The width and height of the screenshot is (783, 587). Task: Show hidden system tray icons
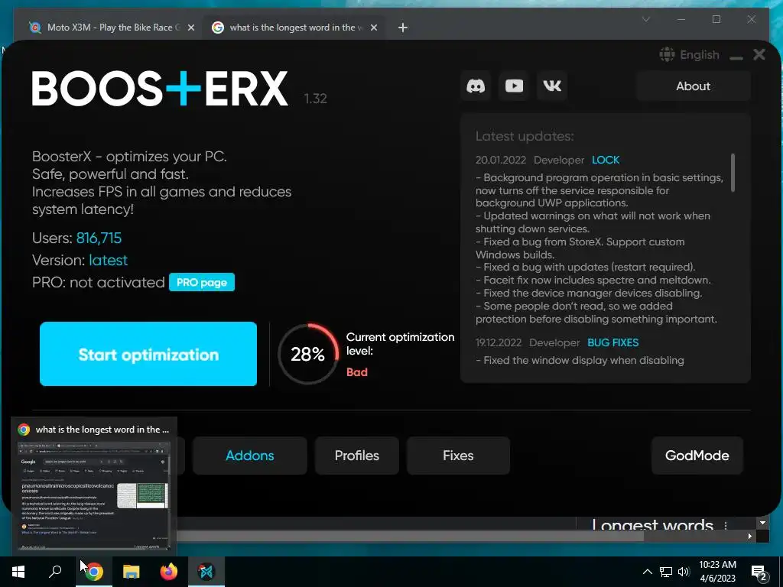click(x=647, y=572)
